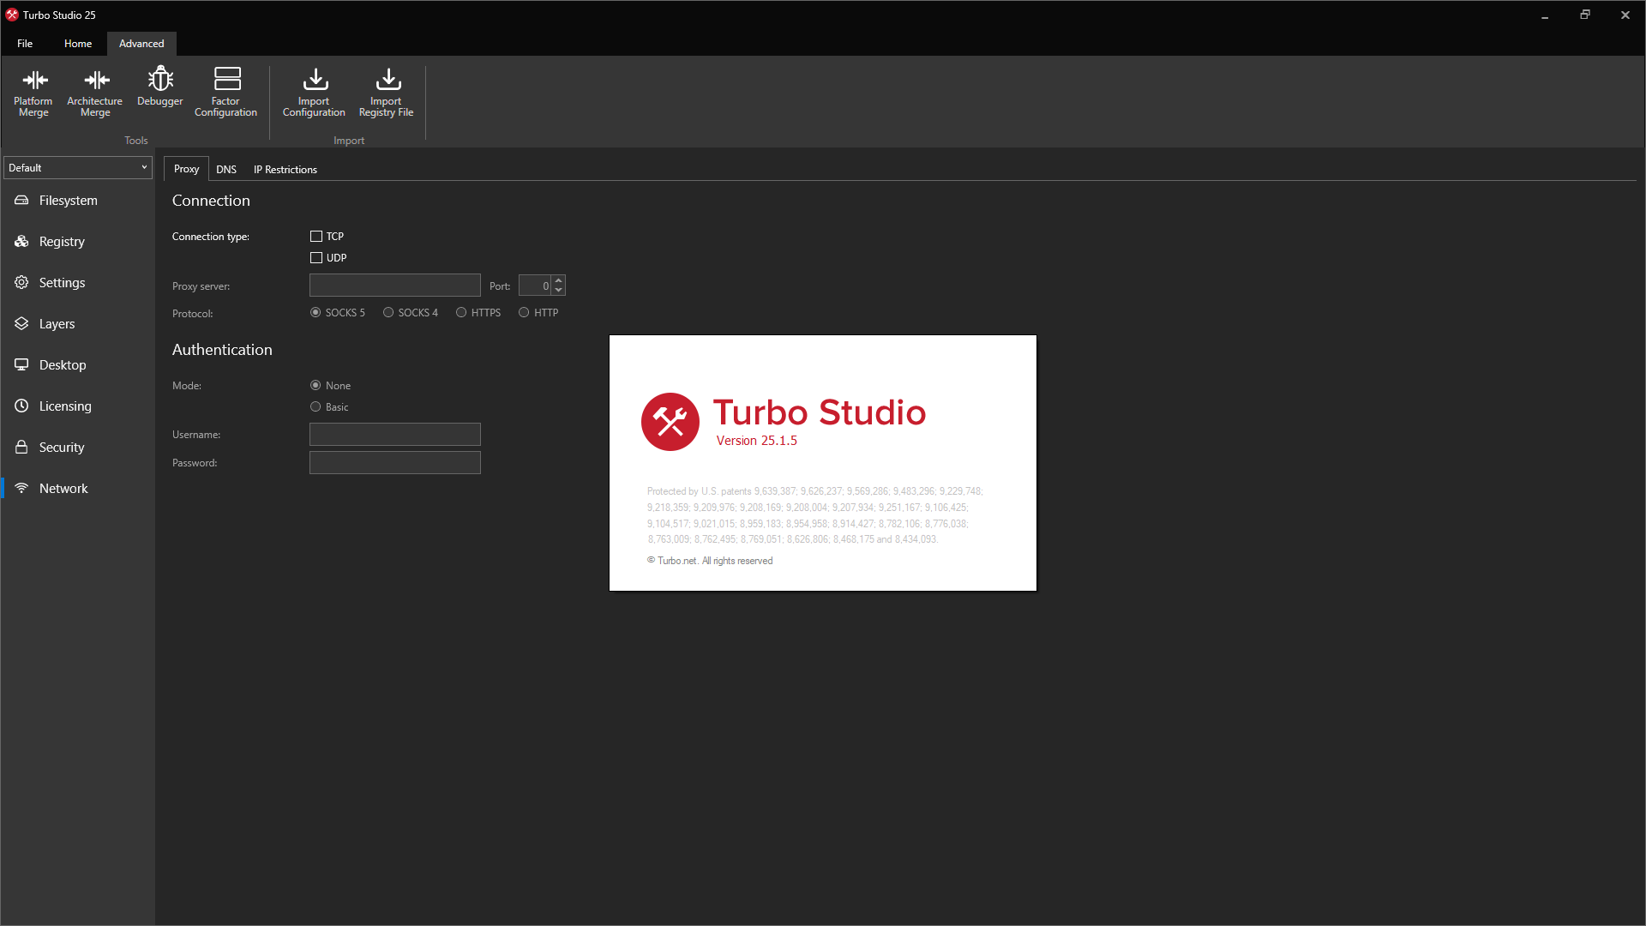Enable the TCP connection type checkbox
The image size is (1646, 926).
(316, 237)
